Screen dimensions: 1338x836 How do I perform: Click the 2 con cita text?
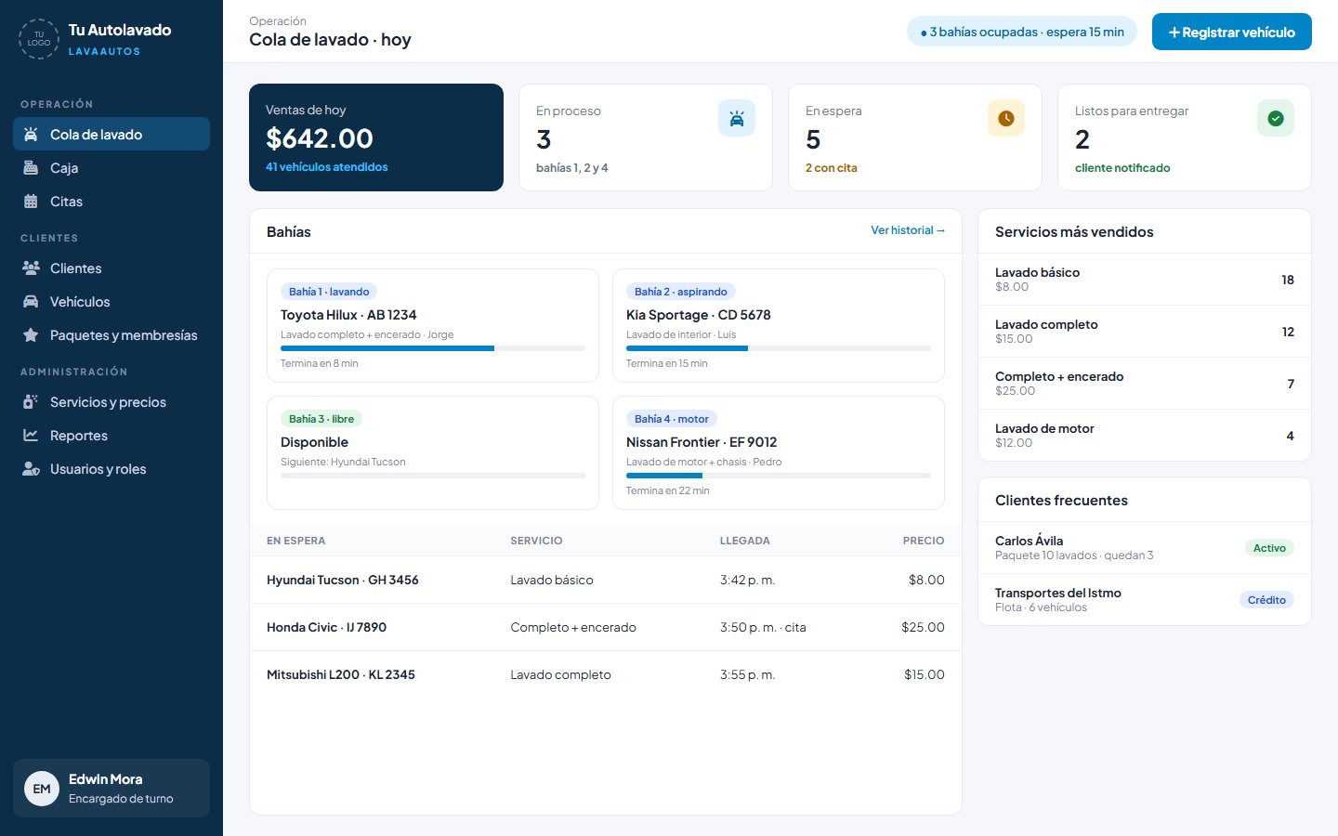coord(832,168)
